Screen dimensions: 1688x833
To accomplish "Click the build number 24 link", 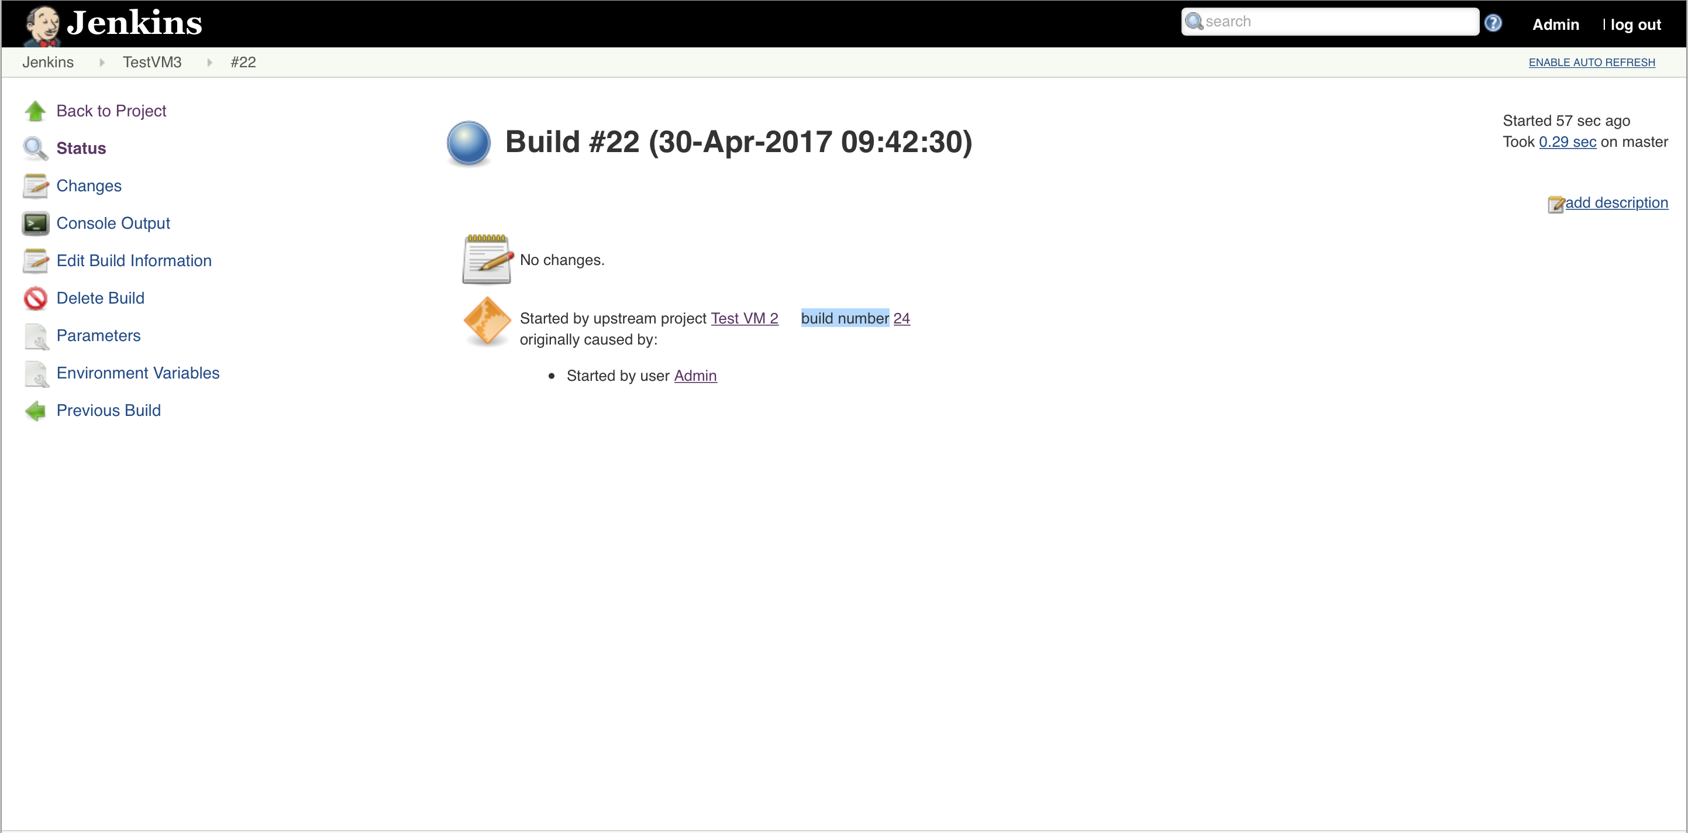I will (901, 318).
